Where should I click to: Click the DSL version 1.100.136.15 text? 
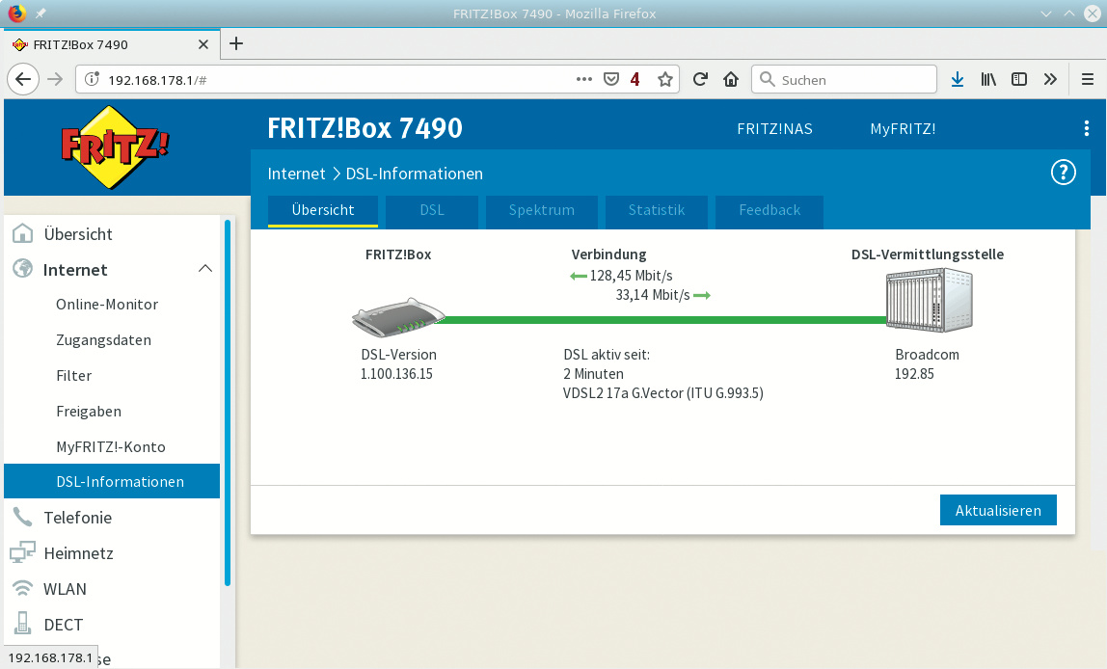click(x=396, y=374)
